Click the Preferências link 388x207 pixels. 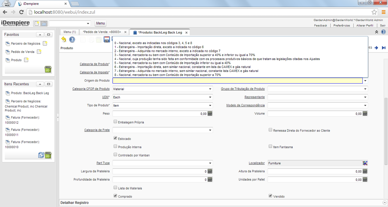(341, 25)
